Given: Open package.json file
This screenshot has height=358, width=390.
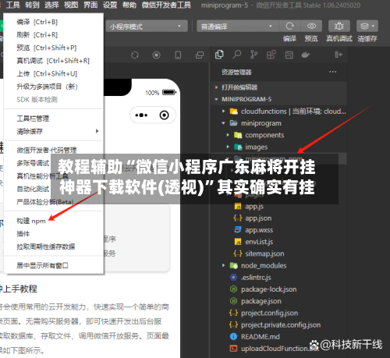Looking at the screenshot, I should (261, 301).
